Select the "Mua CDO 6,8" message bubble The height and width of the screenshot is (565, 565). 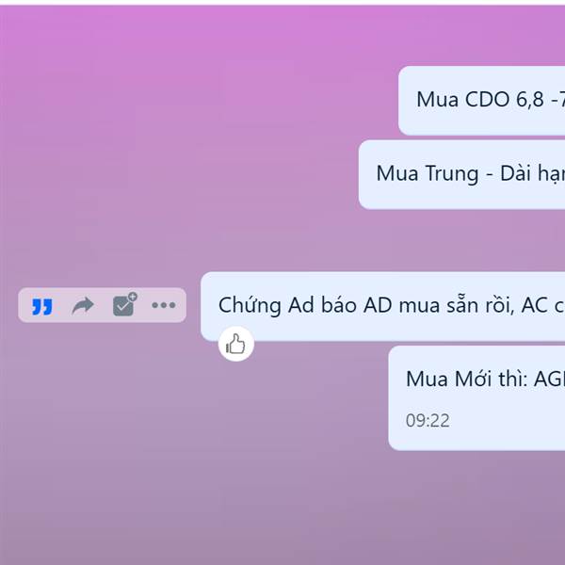point(481,101)
